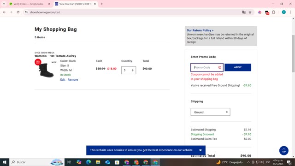Click the browser forward arrow
This screenshot has width=295, height=166.
(11, 12)
